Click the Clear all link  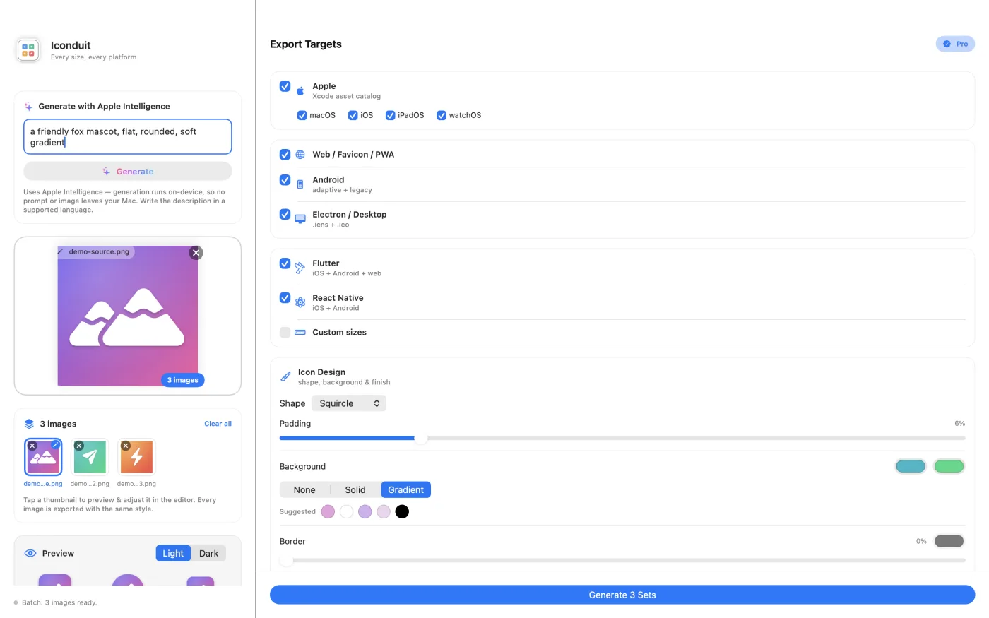click(x=218, y=424)
